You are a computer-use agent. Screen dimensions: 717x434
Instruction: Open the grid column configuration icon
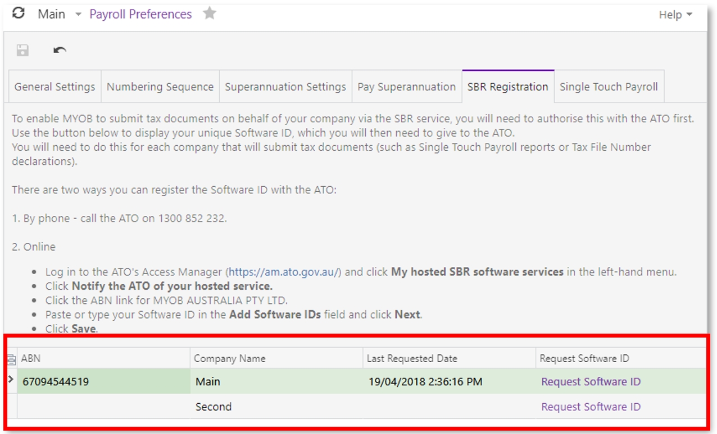tap(11, 359)
